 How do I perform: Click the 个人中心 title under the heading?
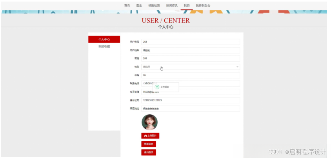point(166,27)
